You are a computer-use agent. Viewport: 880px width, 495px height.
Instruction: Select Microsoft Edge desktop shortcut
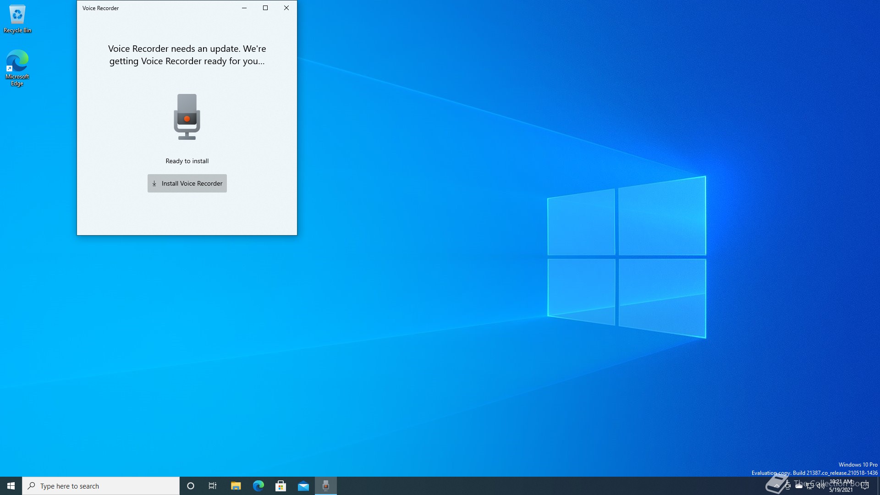(17, 68)
